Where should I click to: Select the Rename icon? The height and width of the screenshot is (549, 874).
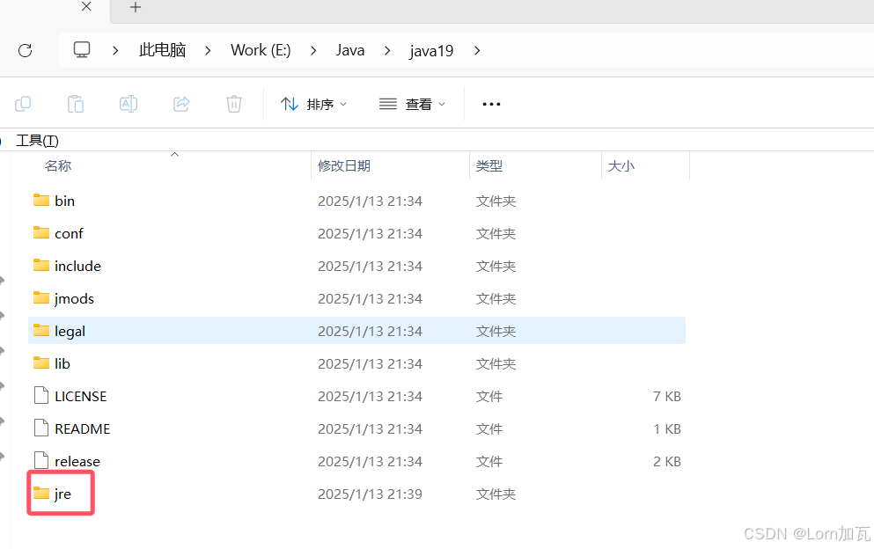tap(129, 104)
